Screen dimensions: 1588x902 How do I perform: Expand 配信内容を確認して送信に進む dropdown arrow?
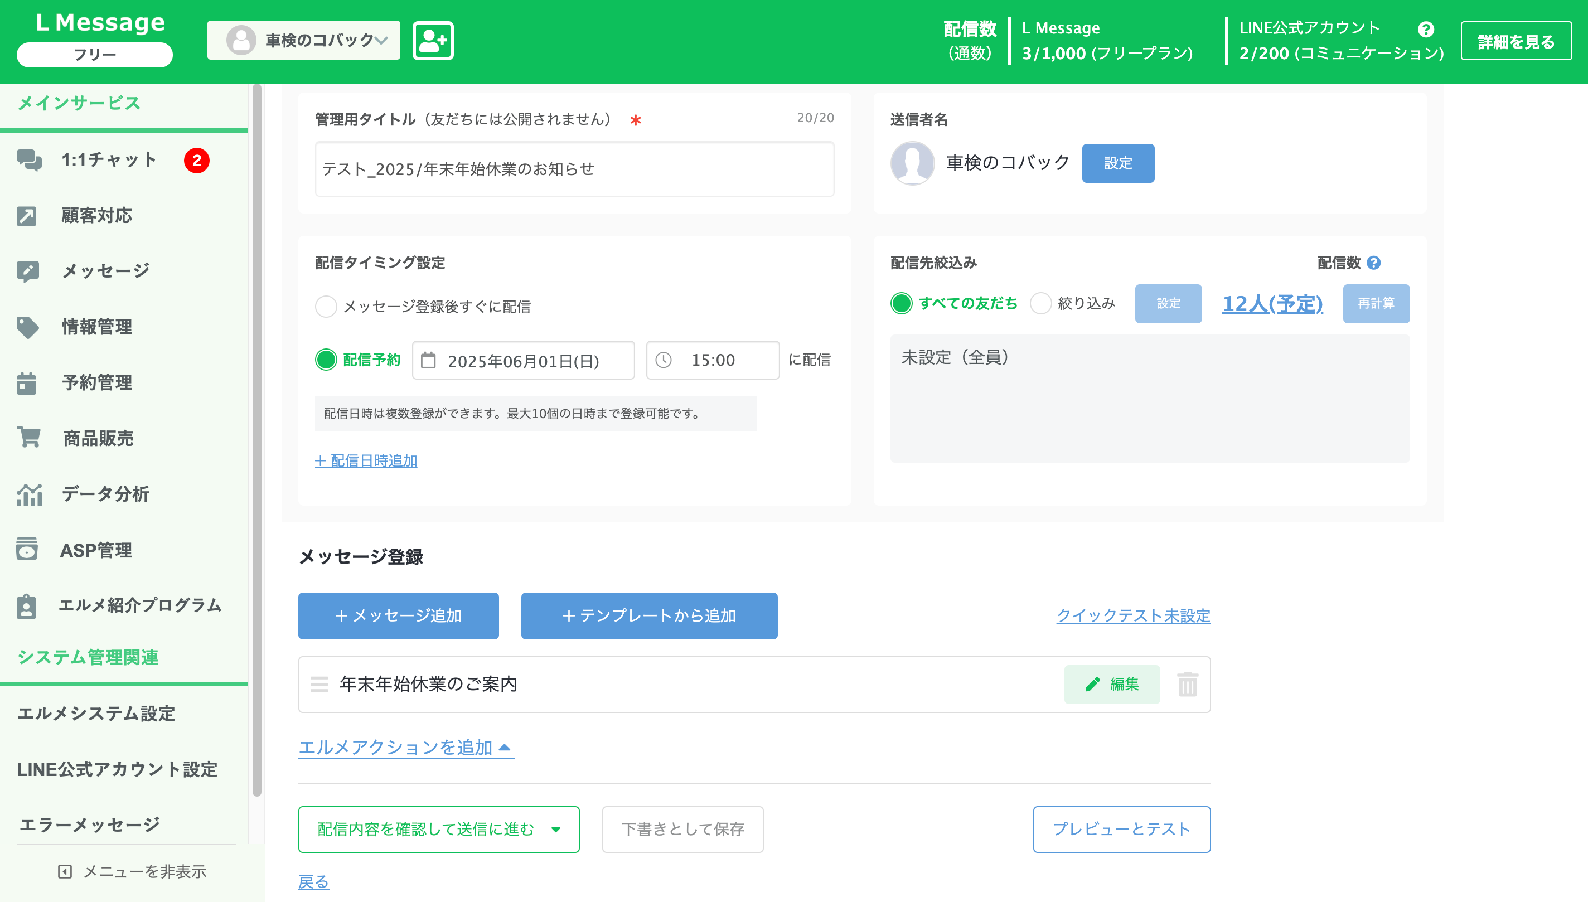556,829
